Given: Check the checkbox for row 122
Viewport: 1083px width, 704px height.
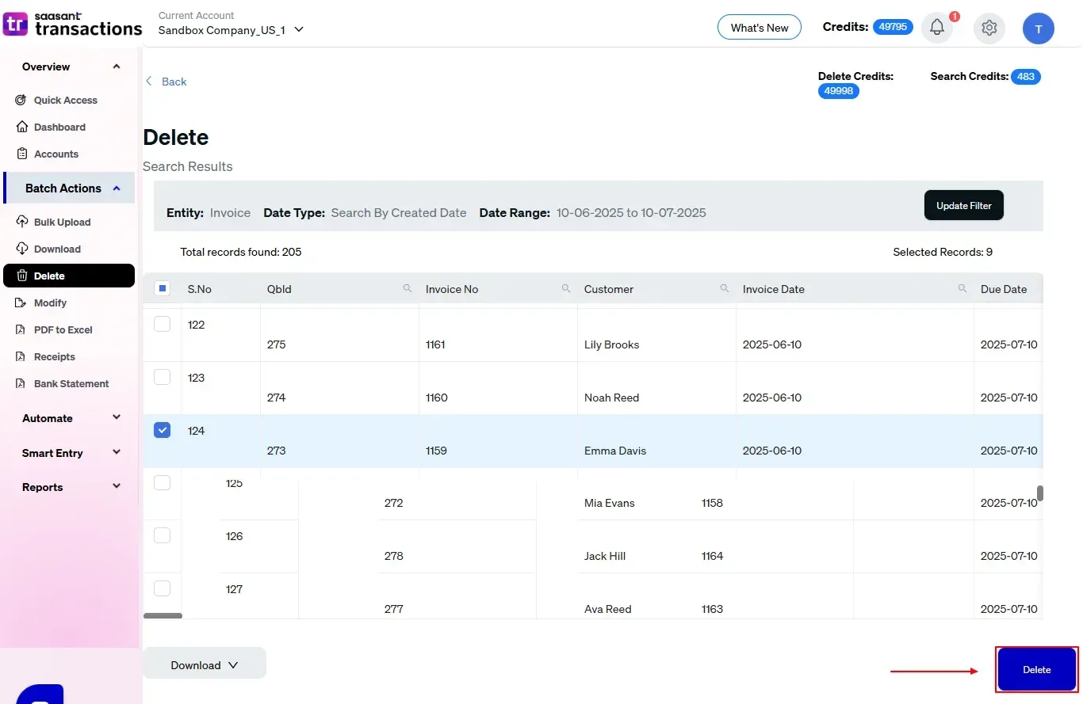Looking at the screenshot, I should coord(162,324).
